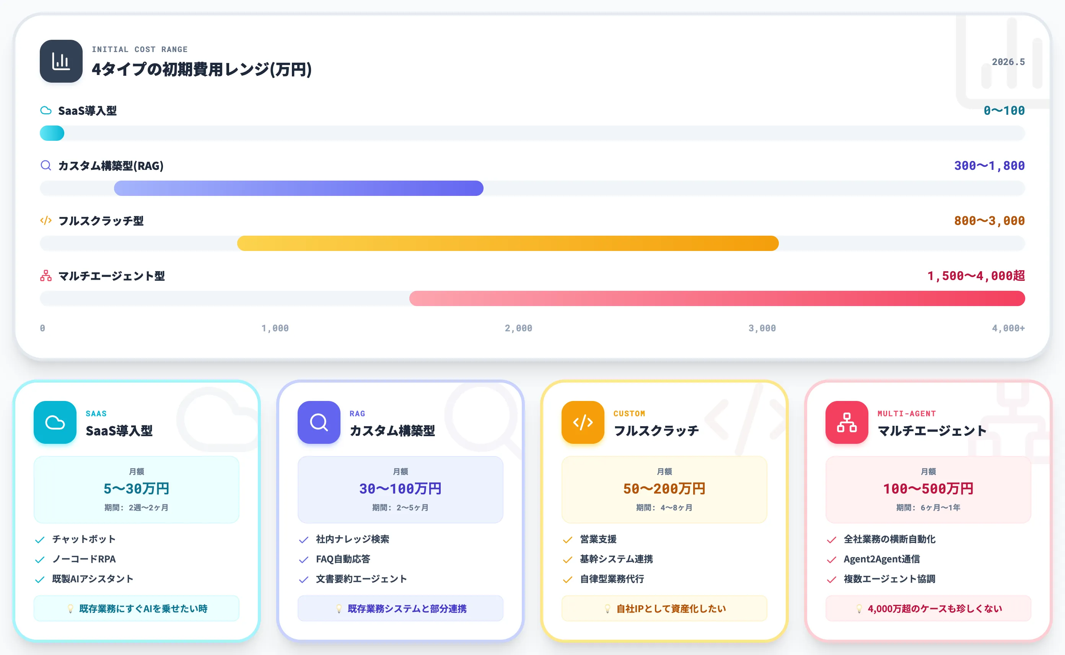Click the 期間: 4〜8ヶ月 text
Viewport: 1065px width, 655px height.
click(664, 508)
